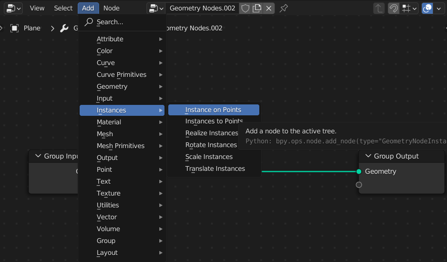Open the View menu
Viewport: 447px width, 262px height.
[x=37, y=8]
